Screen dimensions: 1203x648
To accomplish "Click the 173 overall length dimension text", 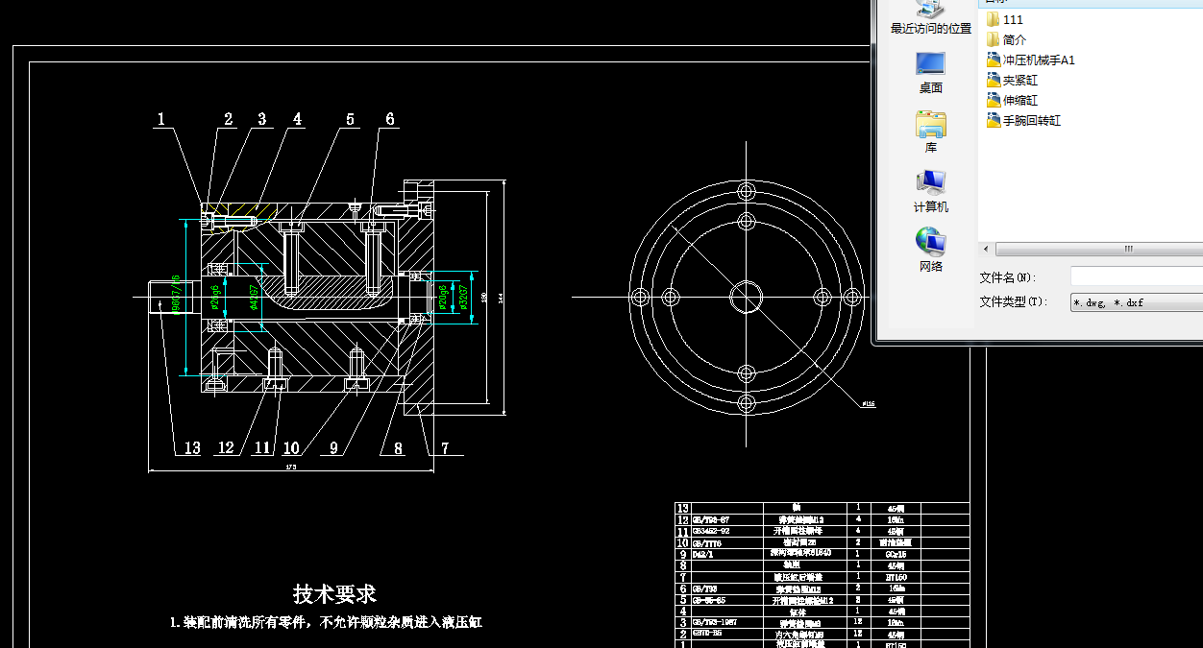I will [291, 468].
